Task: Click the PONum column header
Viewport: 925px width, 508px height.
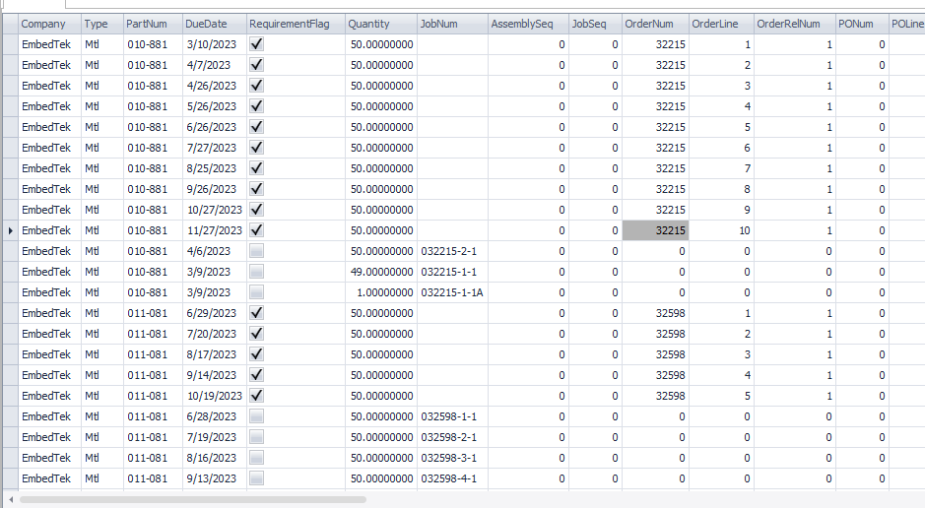Action: pyautogui.click(x=861, y=25)
